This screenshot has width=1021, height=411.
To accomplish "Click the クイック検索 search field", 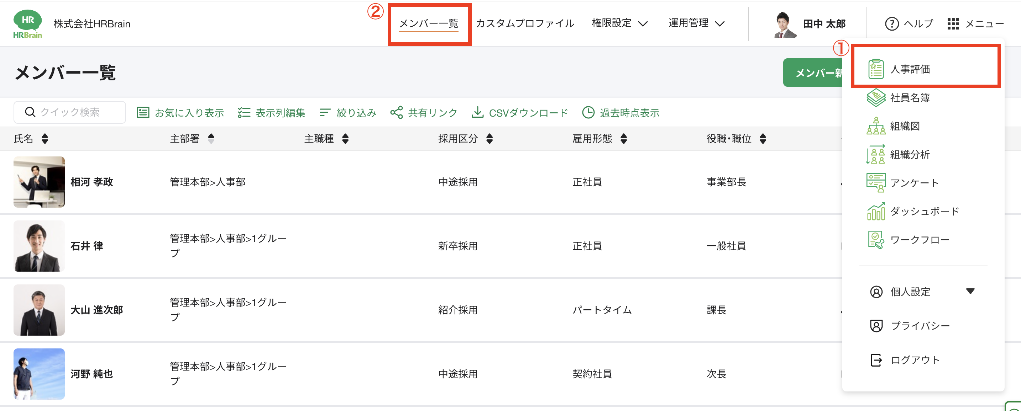I will coord(70,112).
